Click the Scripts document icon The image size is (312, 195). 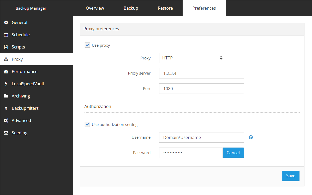[6, 47]
